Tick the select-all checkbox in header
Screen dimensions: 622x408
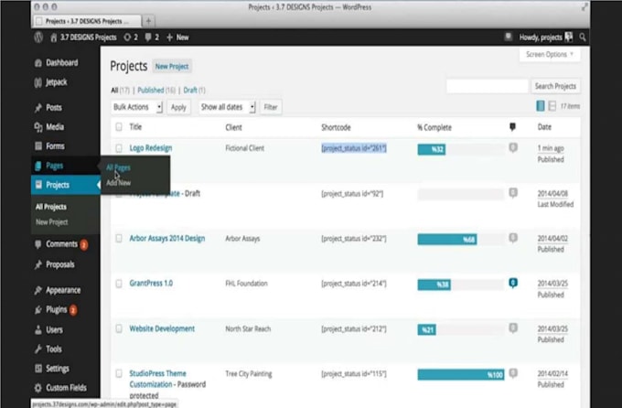(119, 127)
